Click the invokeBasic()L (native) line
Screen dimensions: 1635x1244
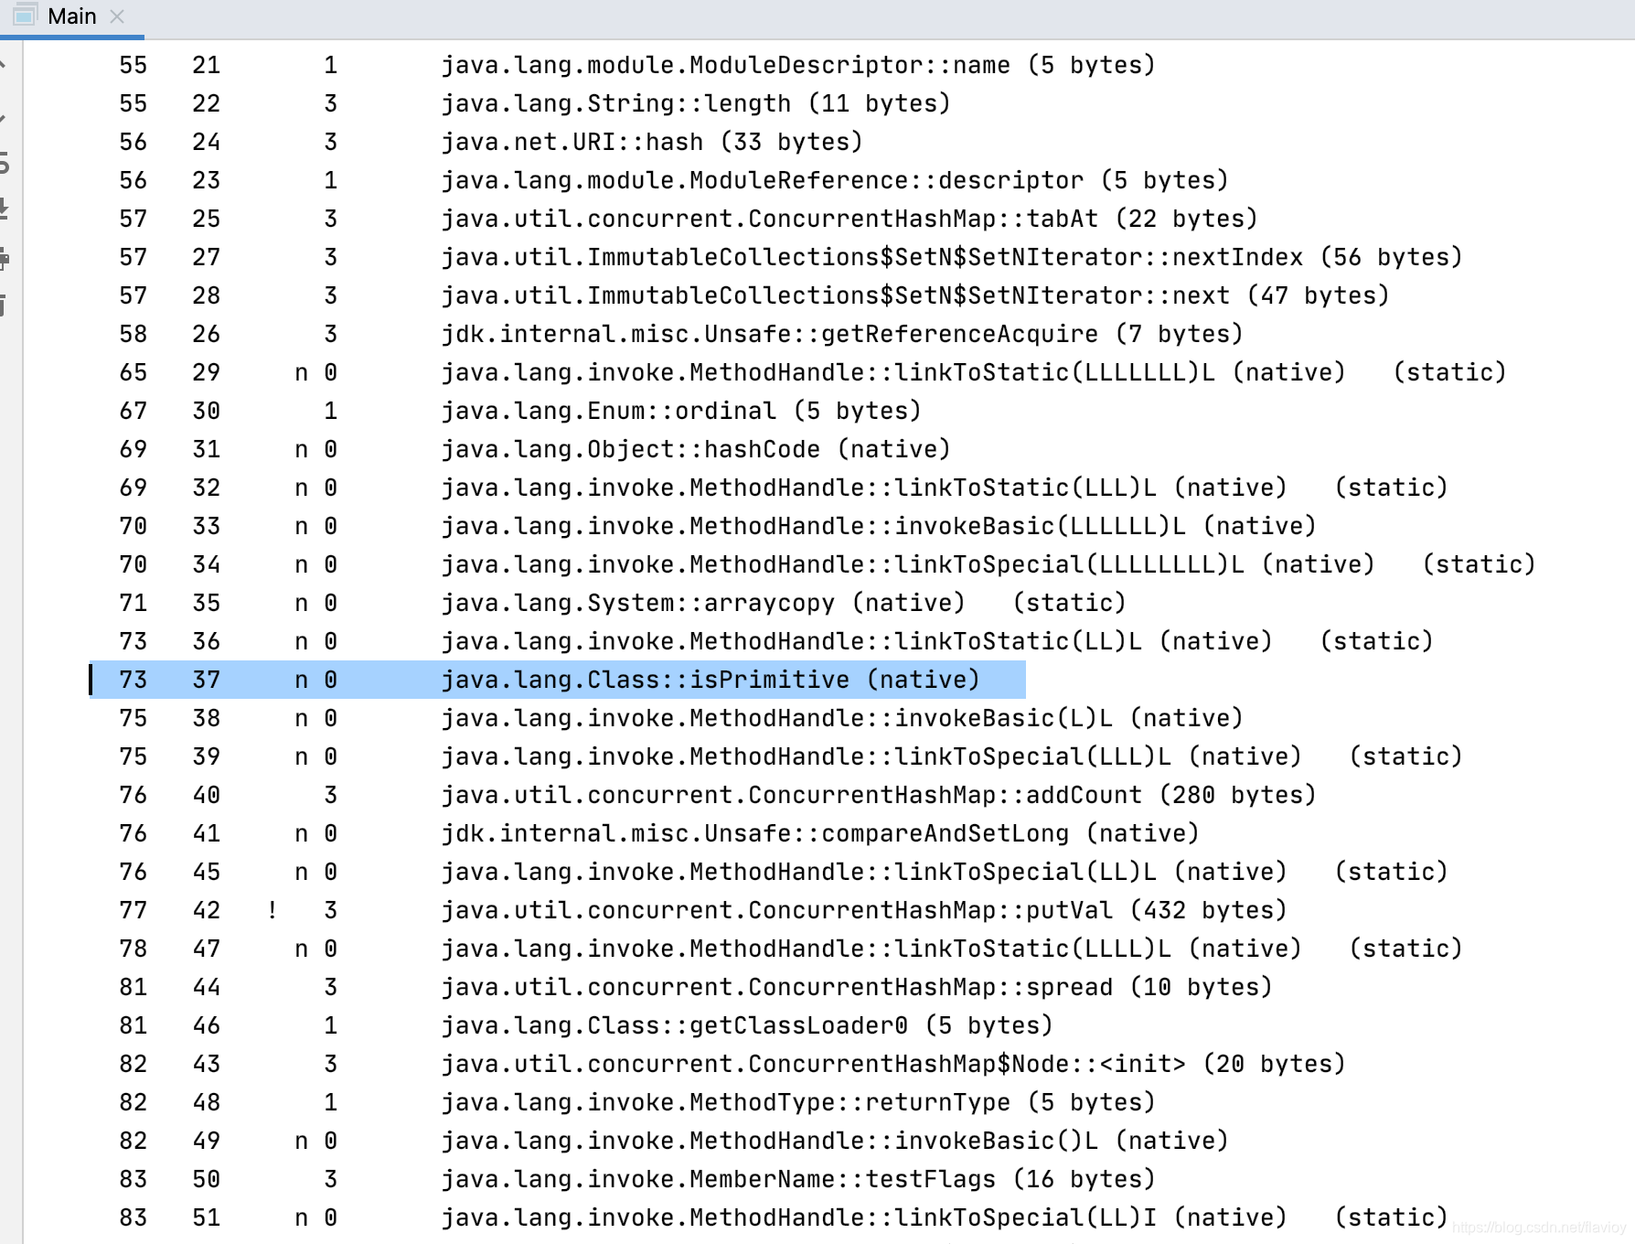tap(835, 1141)
